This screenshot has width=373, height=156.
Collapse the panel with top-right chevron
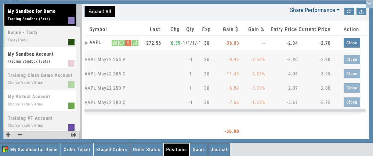[x=369, y=3]
